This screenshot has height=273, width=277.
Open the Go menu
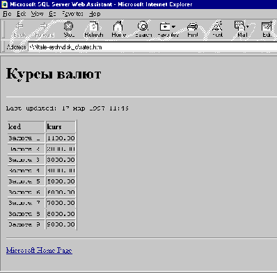[x=52, y=14]
